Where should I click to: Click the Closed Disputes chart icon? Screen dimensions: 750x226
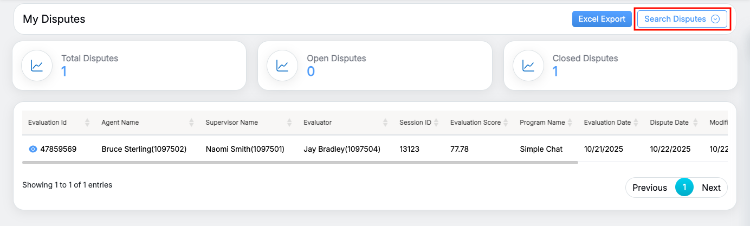coord(528,66)
